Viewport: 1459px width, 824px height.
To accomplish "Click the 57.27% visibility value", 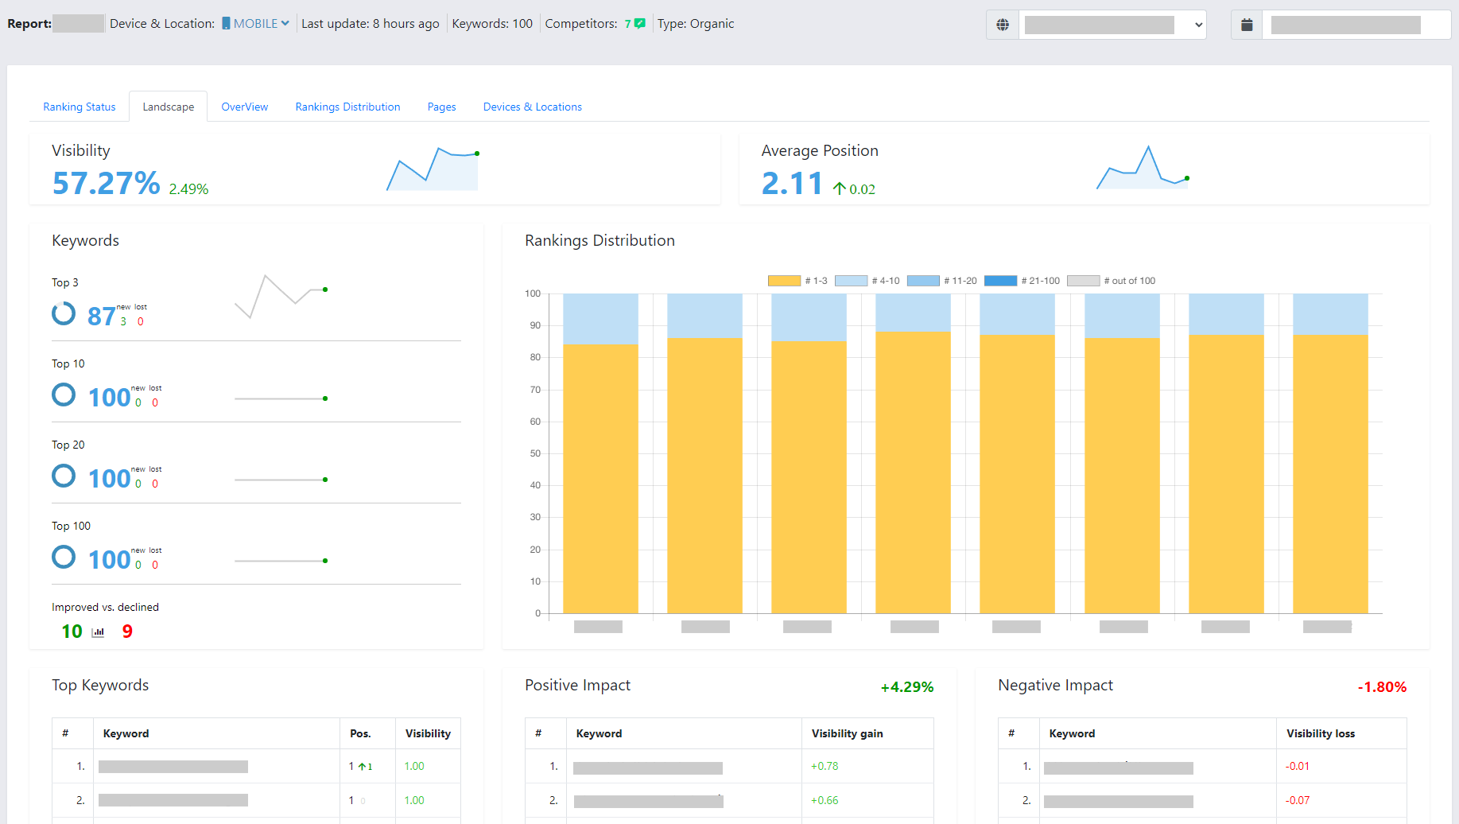I will click(107, 184).
